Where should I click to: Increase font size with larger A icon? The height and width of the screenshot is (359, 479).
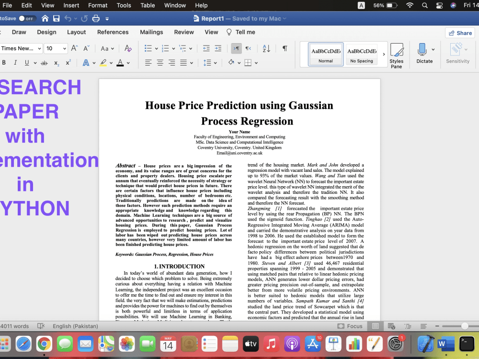[x=75, y=48]
